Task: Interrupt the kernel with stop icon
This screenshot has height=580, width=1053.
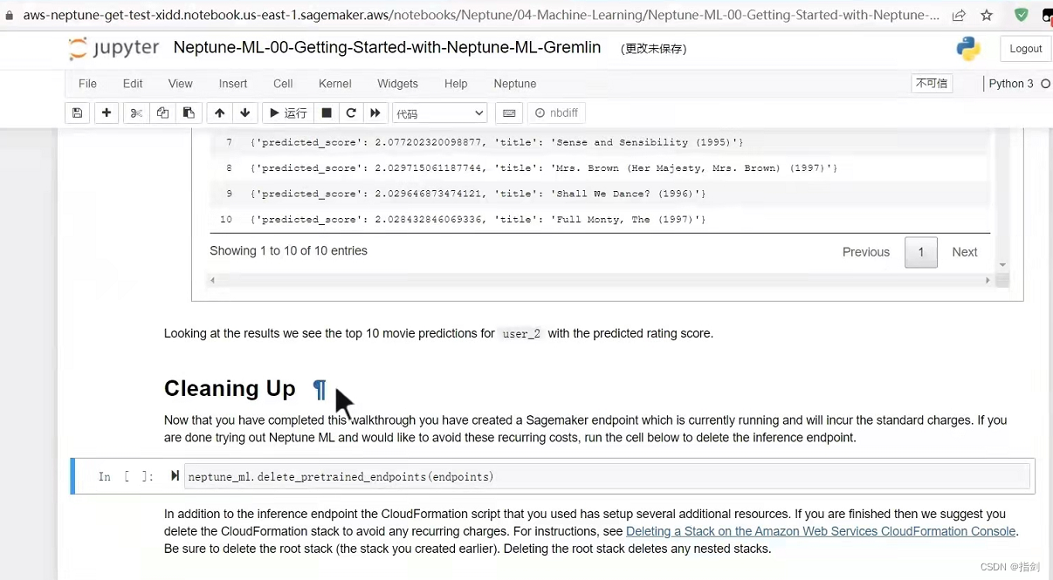Action: point(327,113)
